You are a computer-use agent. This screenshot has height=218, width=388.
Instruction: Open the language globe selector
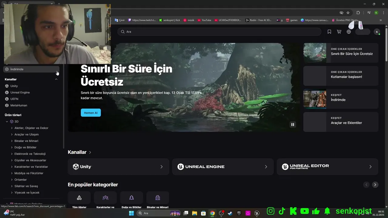[349, 32]
